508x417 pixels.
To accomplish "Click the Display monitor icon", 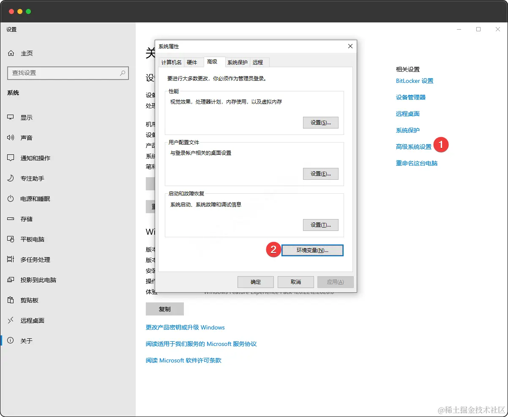I will pyautogui.click(x=11, y=117).
